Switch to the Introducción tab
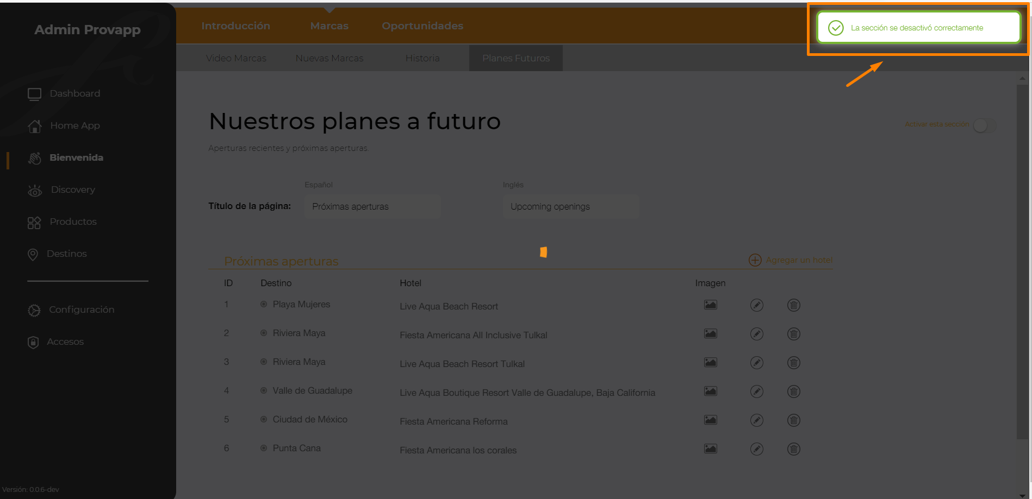This screenshot has height=499, width=1032. click(235, 26)
